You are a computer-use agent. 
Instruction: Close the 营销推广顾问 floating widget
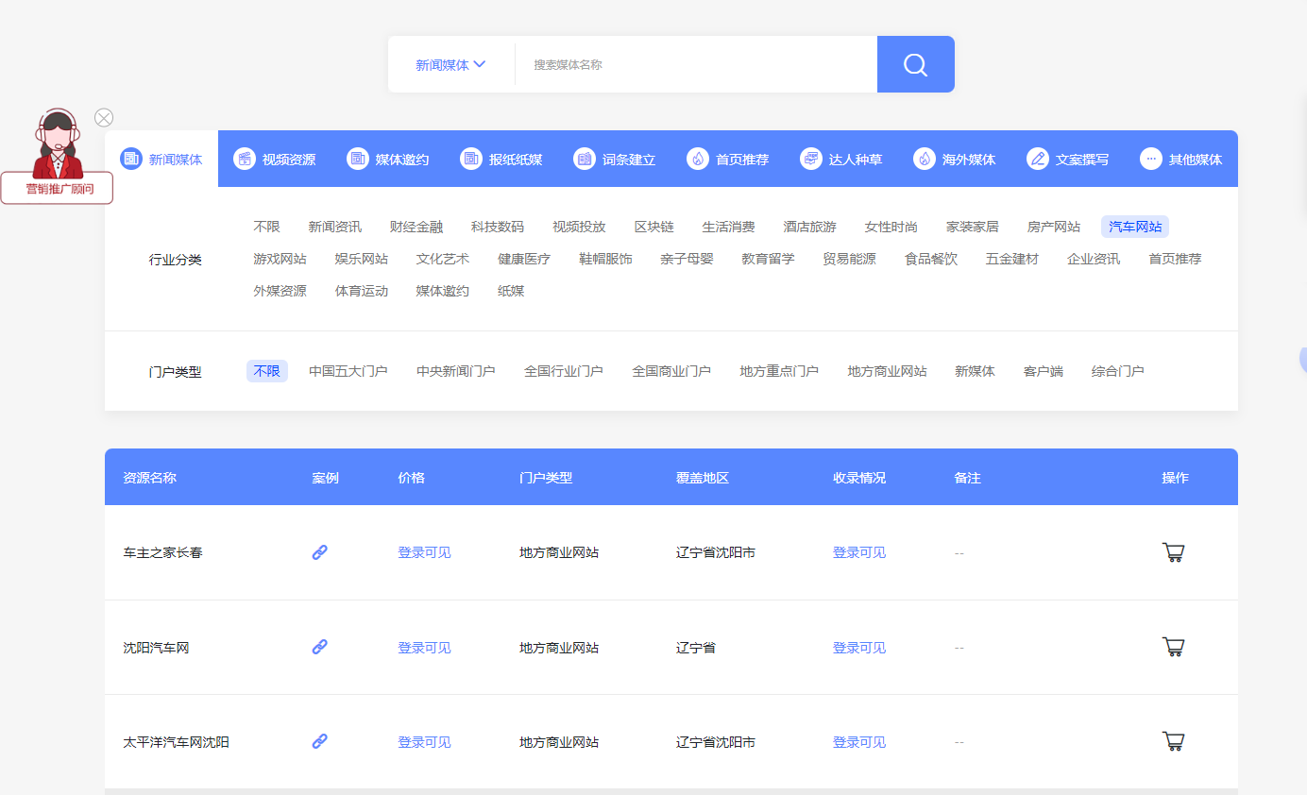(x=104, y=118)
